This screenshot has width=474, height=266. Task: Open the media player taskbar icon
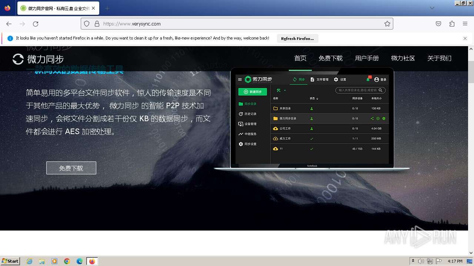coord(54,261)
